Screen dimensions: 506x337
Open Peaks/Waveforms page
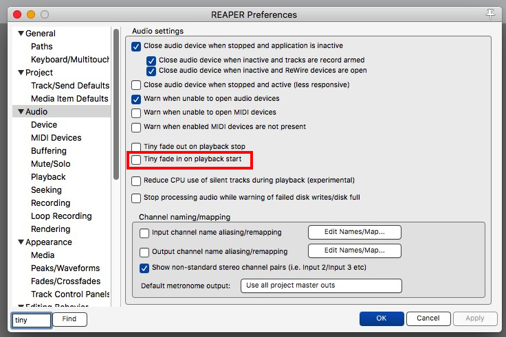[x=65, y=268]
